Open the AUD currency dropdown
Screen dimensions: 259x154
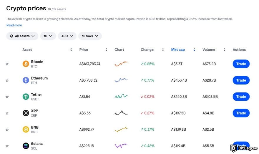pos(67,36)
